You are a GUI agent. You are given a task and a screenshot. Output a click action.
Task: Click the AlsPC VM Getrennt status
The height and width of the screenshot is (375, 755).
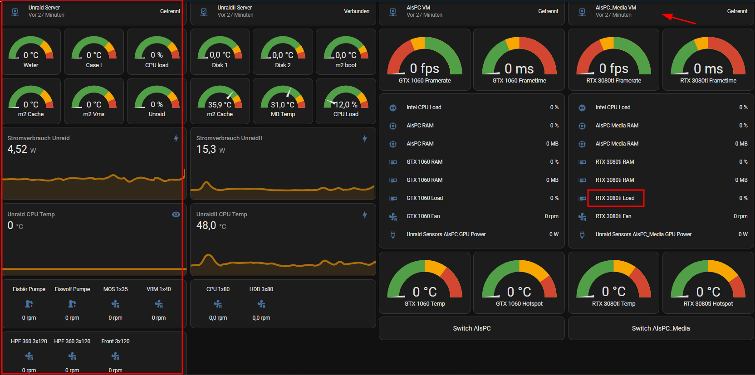pyautogui.click(x=548, y=11)
